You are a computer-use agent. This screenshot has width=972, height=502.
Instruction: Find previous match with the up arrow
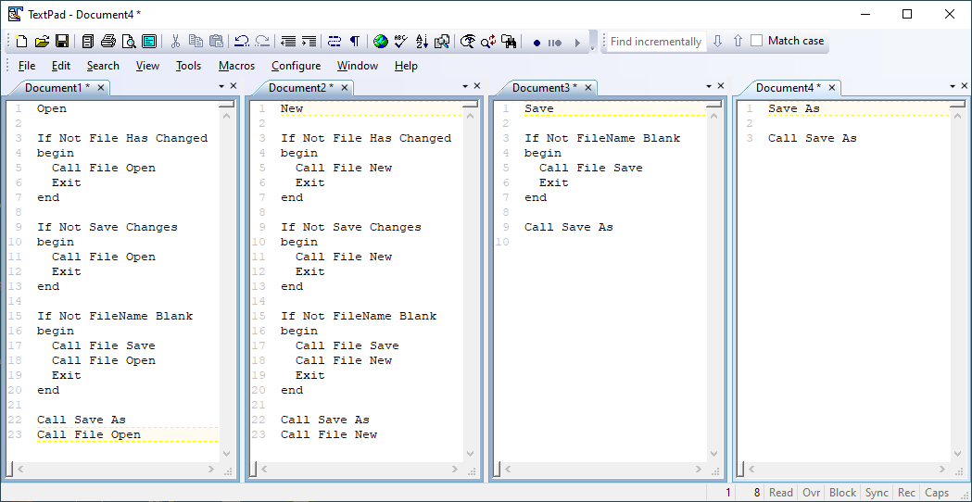pyautogui.click(x=738, y=41)
